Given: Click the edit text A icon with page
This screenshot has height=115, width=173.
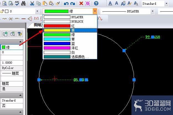Looking at the screenshot, I should pos(123,3).
